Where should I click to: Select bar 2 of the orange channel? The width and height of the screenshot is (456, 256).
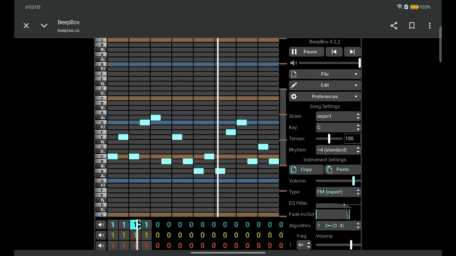point(124,245)
